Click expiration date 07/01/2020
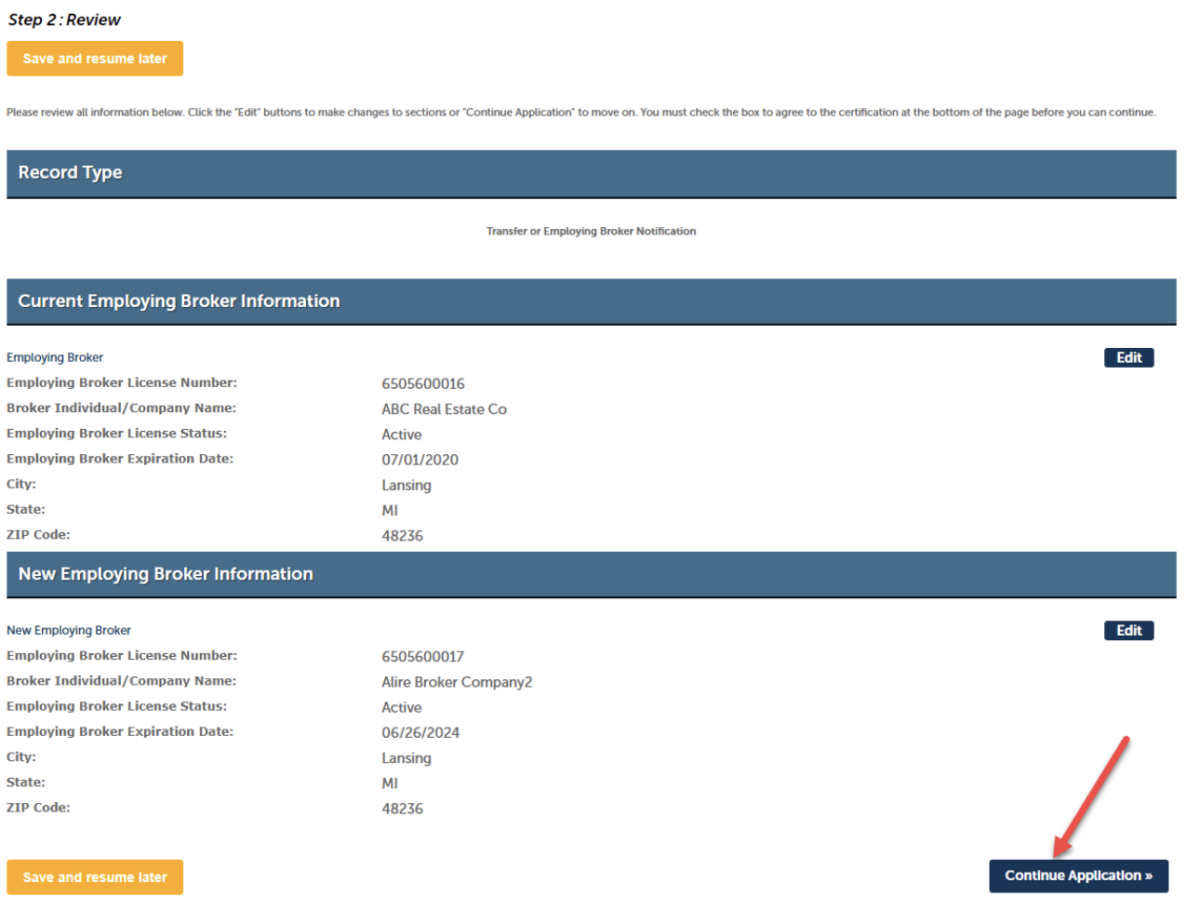The image size is (1187, 923). [x=420, y=461]
